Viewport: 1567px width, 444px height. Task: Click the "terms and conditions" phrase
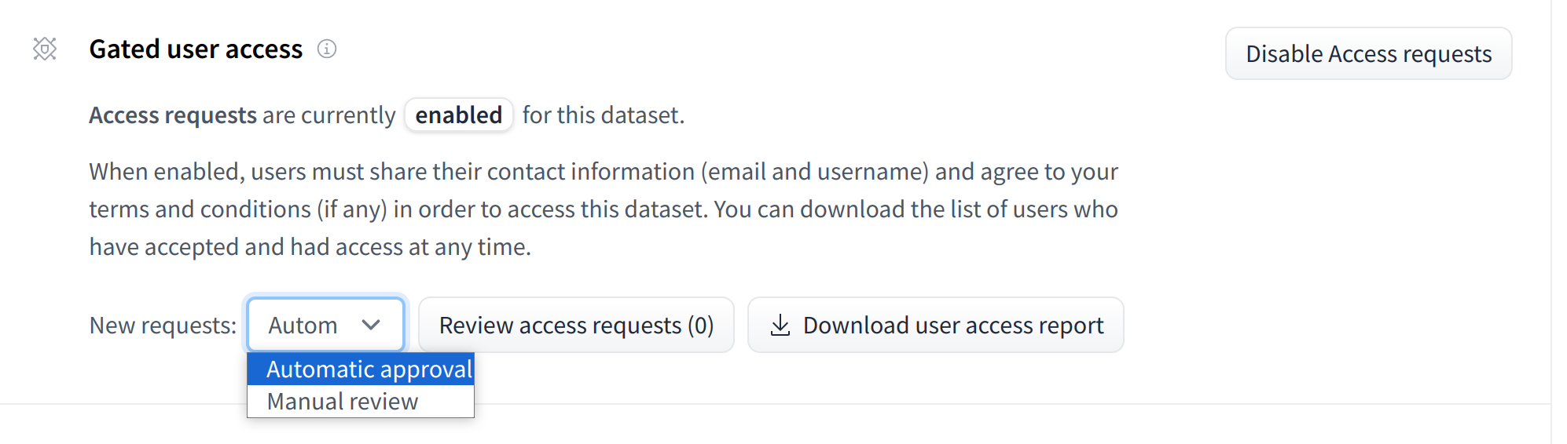pyautogui.click(x=200, y=209)
